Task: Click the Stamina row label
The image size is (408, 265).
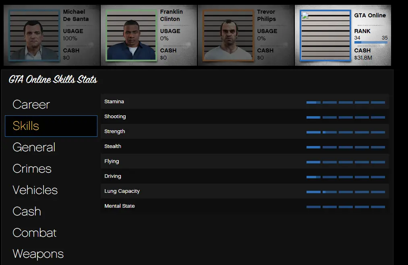Action: (x=114, y=102)
